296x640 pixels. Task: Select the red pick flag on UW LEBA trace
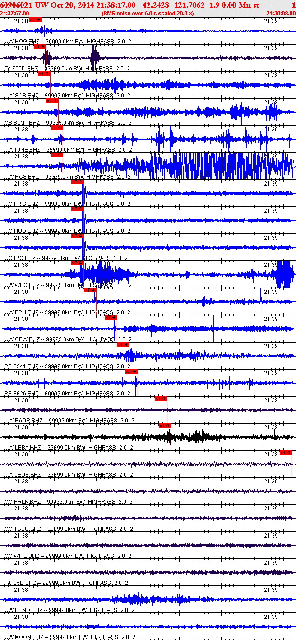165,425
